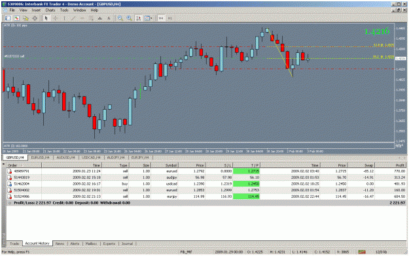Screen dimensions: 409x256
Task: Open the Trade terminal tab
Action: [14, 244]
